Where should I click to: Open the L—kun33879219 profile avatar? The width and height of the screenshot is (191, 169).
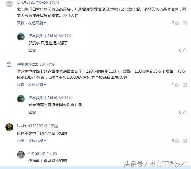tap(9, 127)
